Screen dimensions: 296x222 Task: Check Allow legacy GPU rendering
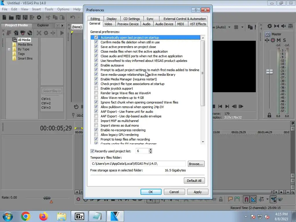[96, 134]
